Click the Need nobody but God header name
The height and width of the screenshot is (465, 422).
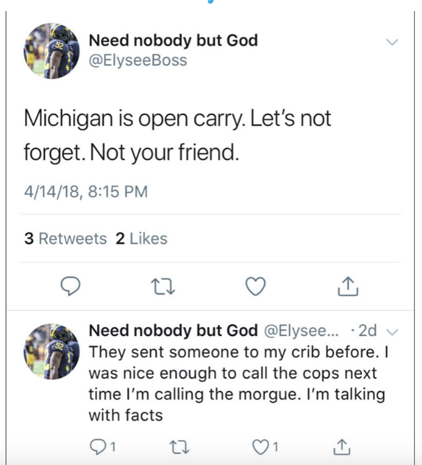(x=173, y=40)
